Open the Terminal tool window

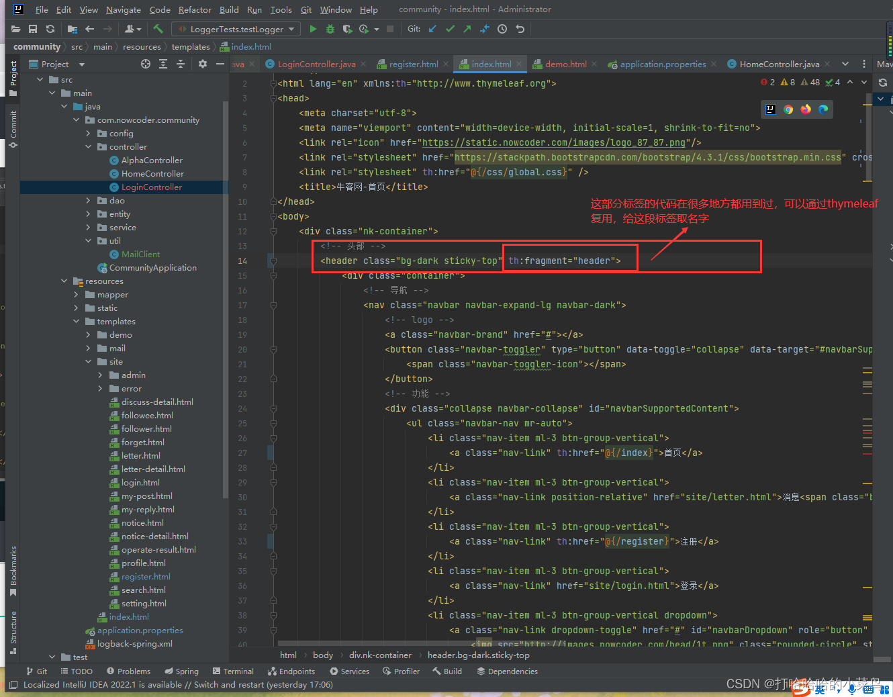pos(233,671)
